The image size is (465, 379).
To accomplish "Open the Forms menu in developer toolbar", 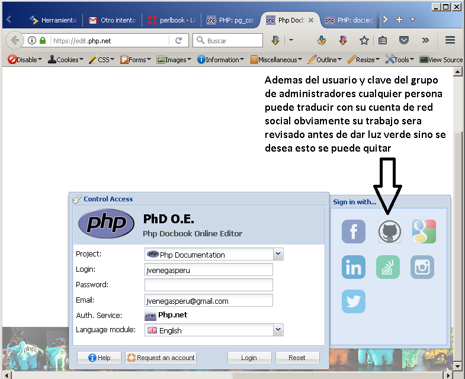I will [x=136, y=60].
